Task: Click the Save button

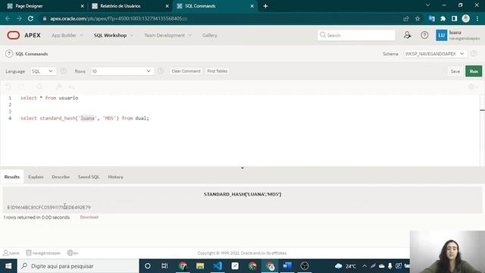Action: coord(455,71)
